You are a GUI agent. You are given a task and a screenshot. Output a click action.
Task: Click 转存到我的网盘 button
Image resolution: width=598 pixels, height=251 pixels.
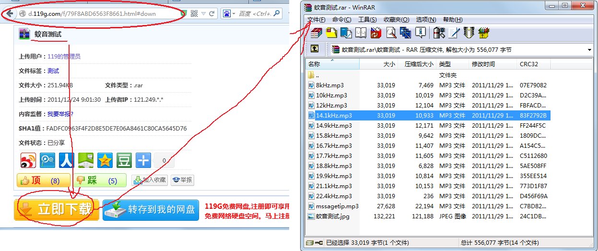151,210
